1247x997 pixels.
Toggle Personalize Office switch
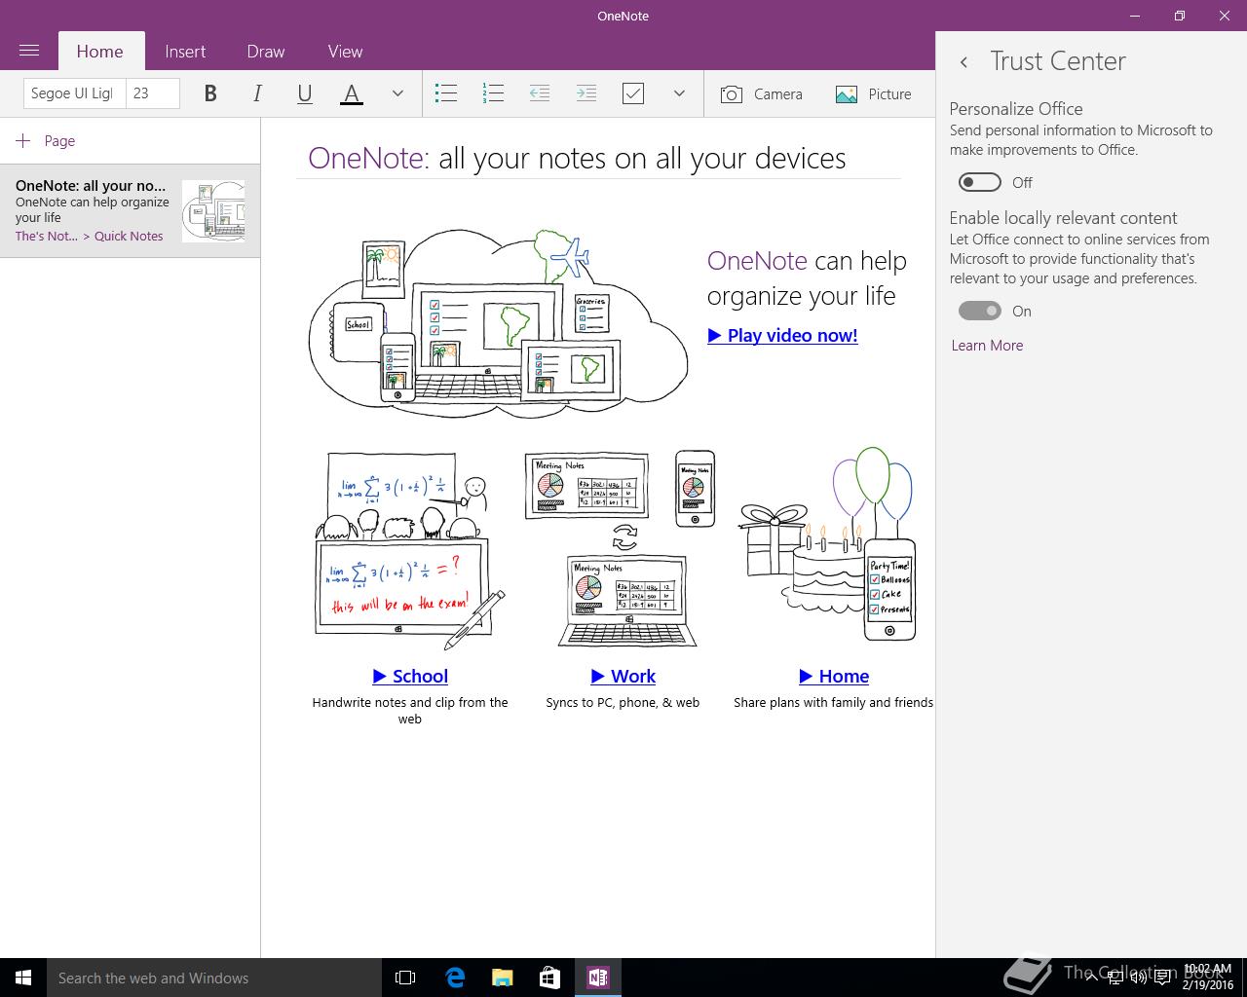(x=979, y=182)
